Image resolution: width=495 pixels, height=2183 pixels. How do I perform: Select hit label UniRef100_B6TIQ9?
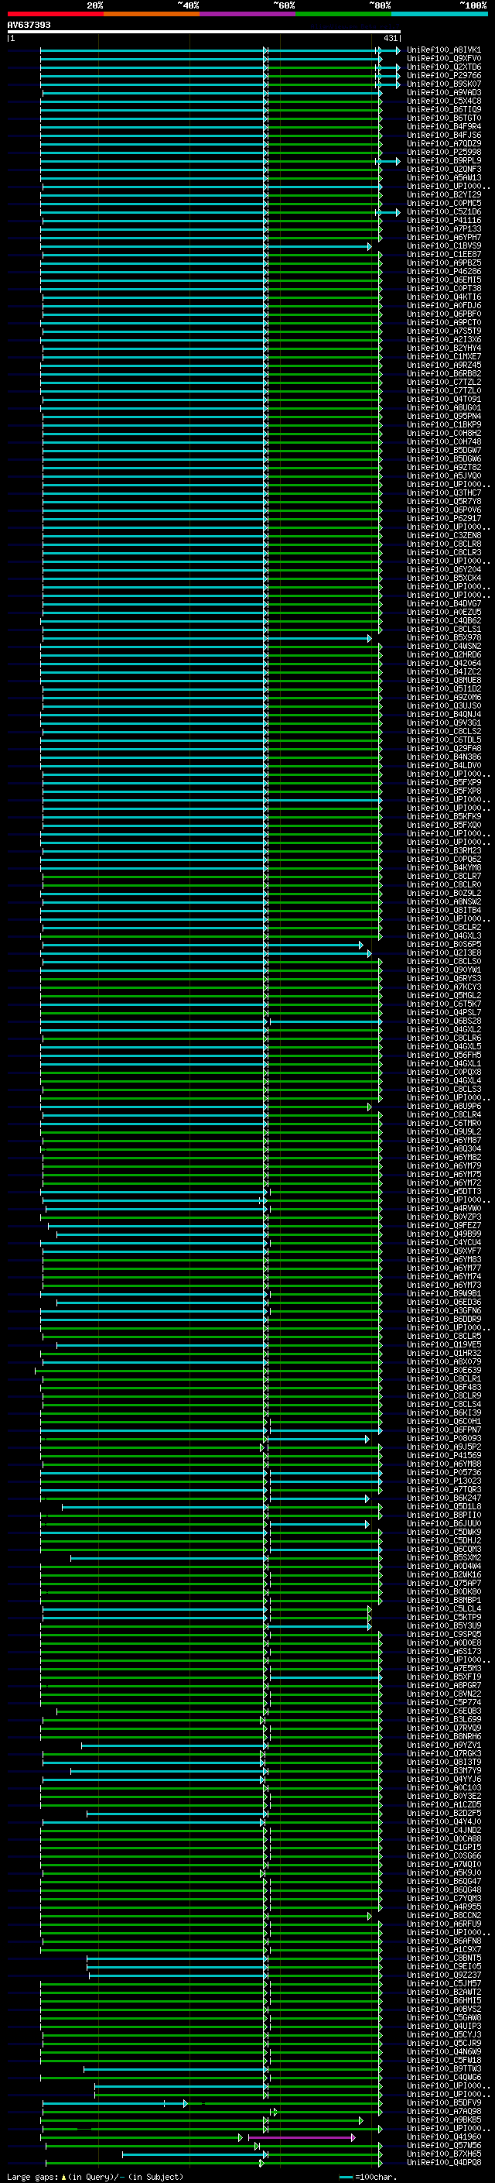tap(443, 109)
